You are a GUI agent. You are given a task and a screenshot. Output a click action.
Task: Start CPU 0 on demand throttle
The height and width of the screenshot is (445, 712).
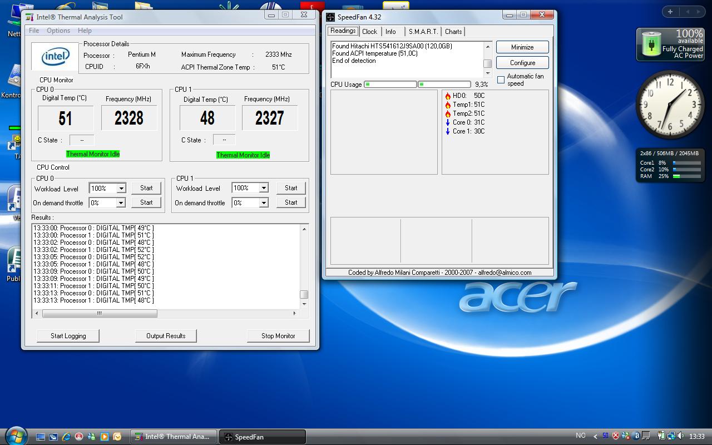(146, 202)
